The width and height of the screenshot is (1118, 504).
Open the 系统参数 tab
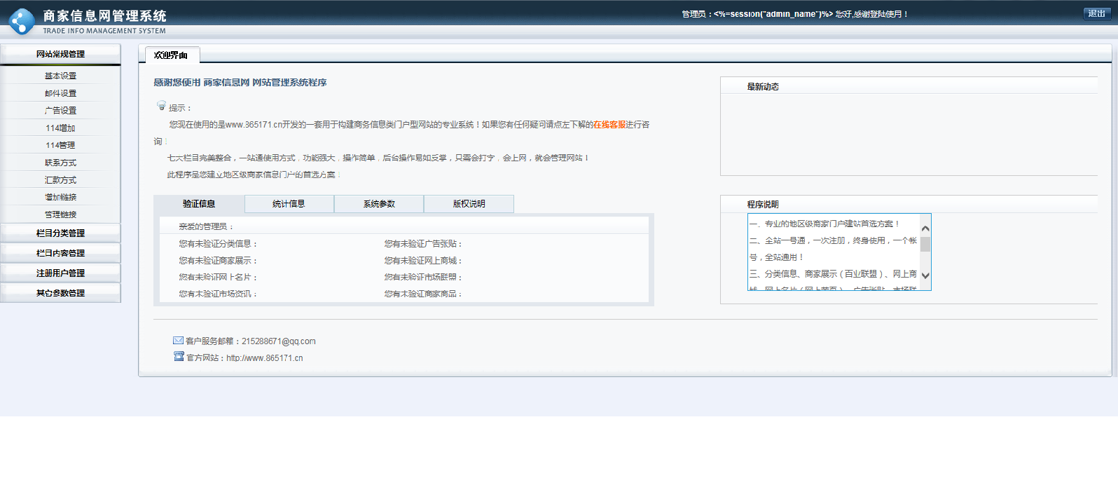379,204
